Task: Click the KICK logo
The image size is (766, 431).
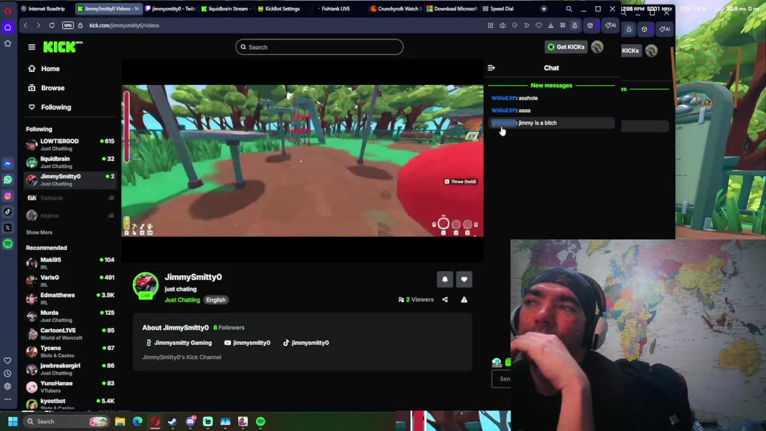Action: click(x=63, y=47)
